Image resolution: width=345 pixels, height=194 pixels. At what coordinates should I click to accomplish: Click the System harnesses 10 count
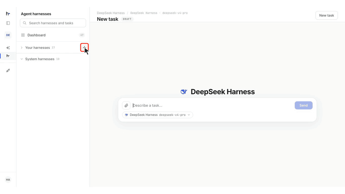tap(58, 59)
